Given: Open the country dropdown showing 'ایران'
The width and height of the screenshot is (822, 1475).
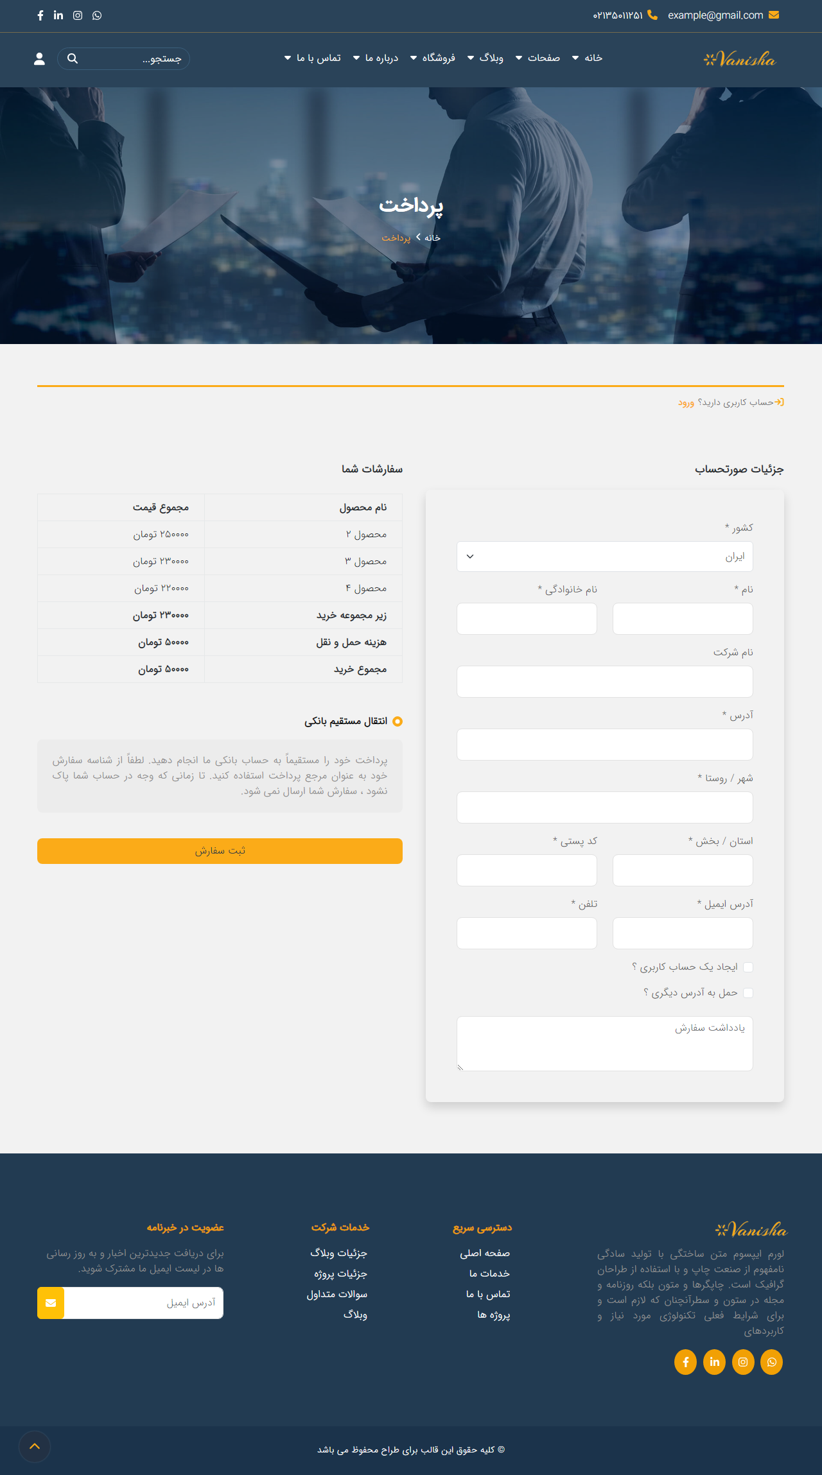Looking at the screenshot, I should (x=604, y=556).
